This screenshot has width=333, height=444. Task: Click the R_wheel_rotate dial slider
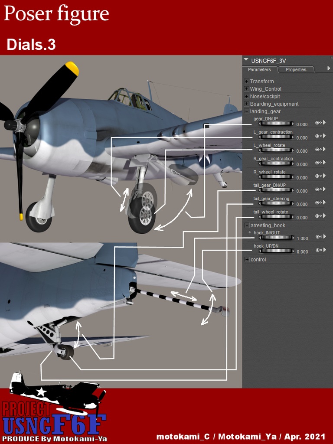276,177
